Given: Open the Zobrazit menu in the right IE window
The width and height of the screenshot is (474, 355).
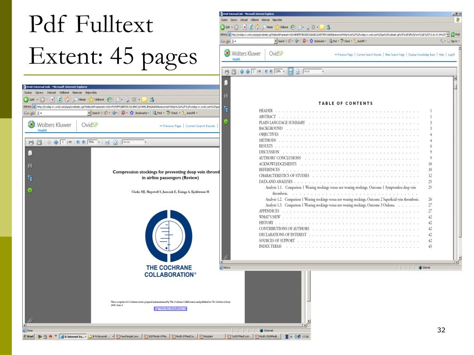Looking at the screenshot, I should point(244,20).
